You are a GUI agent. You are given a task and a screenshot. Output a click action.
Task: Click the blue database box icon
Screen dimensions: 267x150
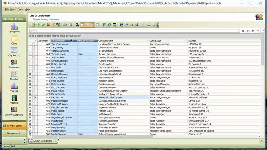(x=121, y=25)
